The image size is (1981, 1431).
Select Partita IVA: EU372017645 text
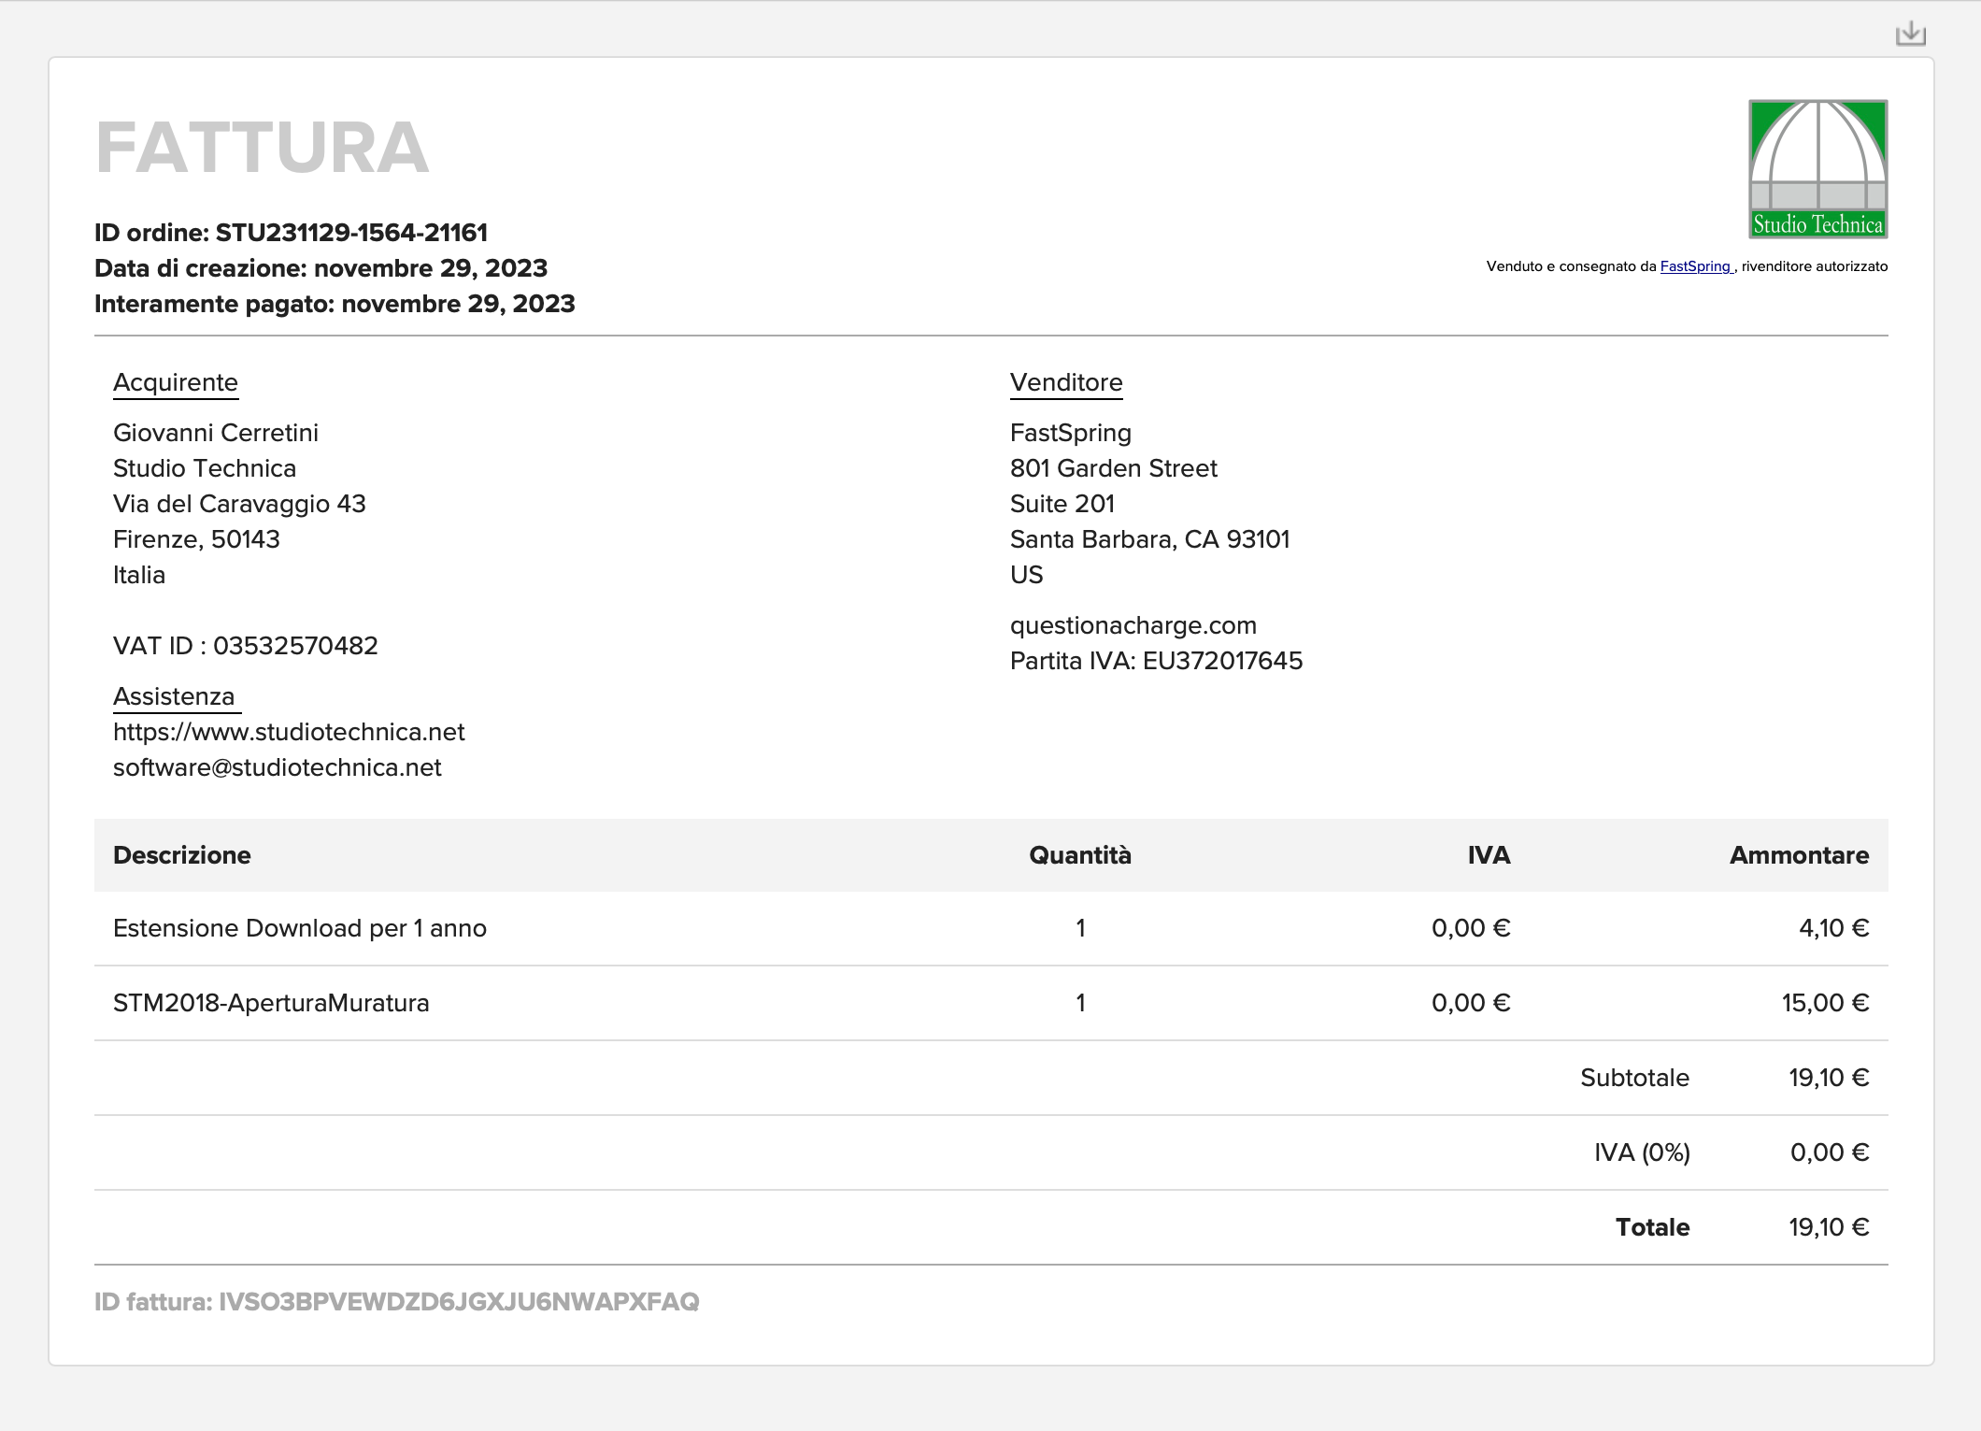click(1156, 661)
